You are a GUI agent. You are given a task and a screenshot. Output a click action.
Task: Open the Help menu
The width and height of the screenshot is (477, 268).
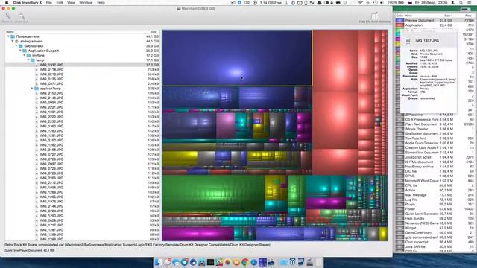[101, 3]
